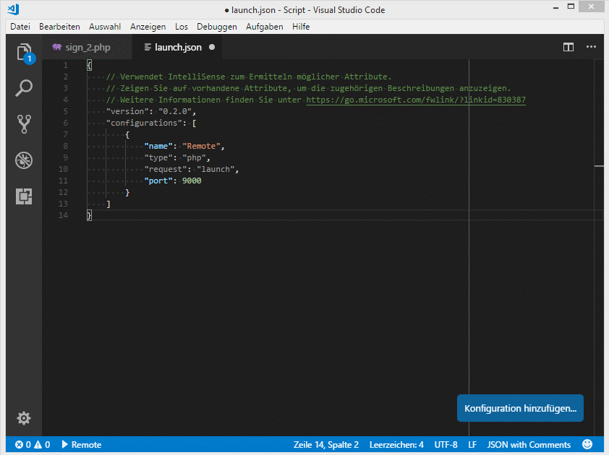Open the Source Control view icon
This screenshot has height=455, width=609.
tap(24, 124)
